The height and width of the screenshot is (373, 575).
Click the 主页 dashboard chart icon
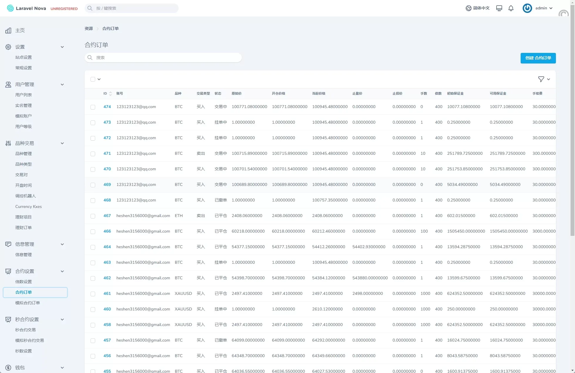8,31
